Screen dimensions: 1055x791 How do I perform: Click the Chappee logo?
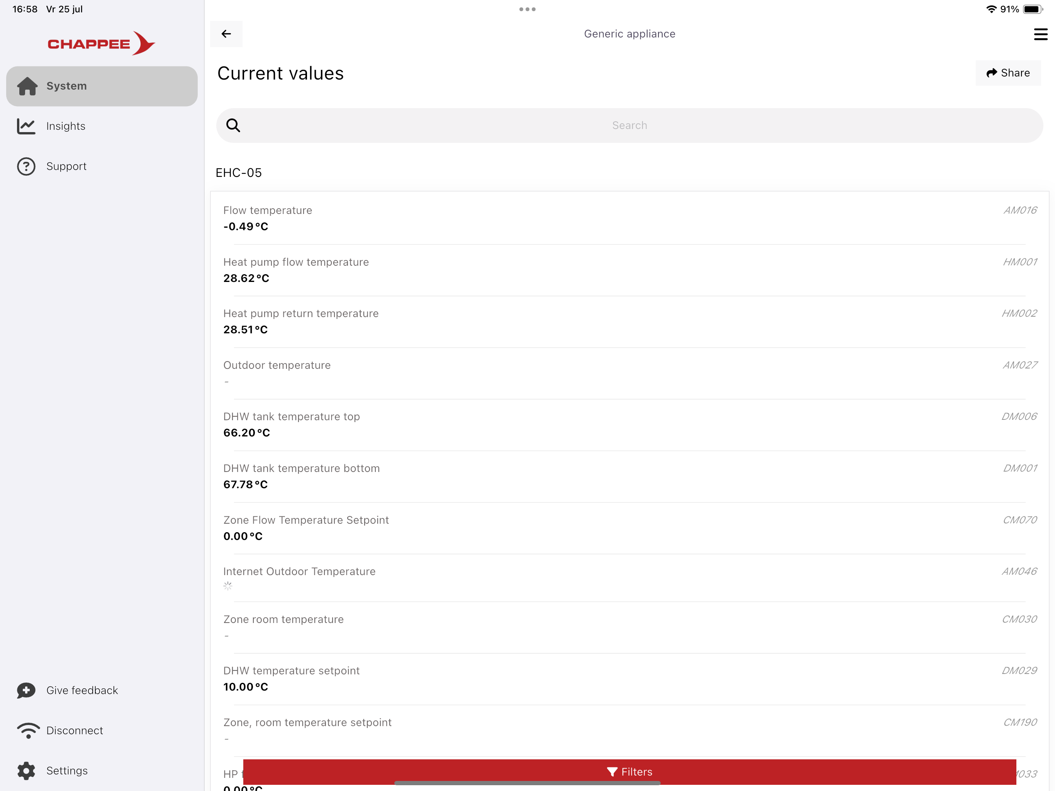(101, 43)
